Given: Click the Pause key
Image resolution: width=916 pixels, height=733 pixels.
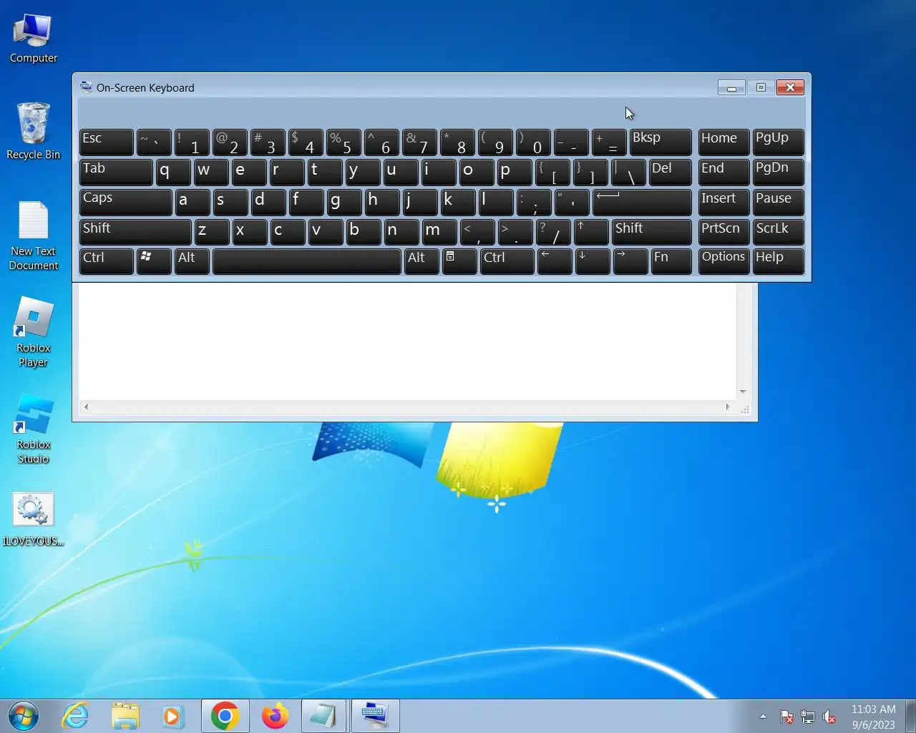Looking at the screenshot, I should coord(779,202).
